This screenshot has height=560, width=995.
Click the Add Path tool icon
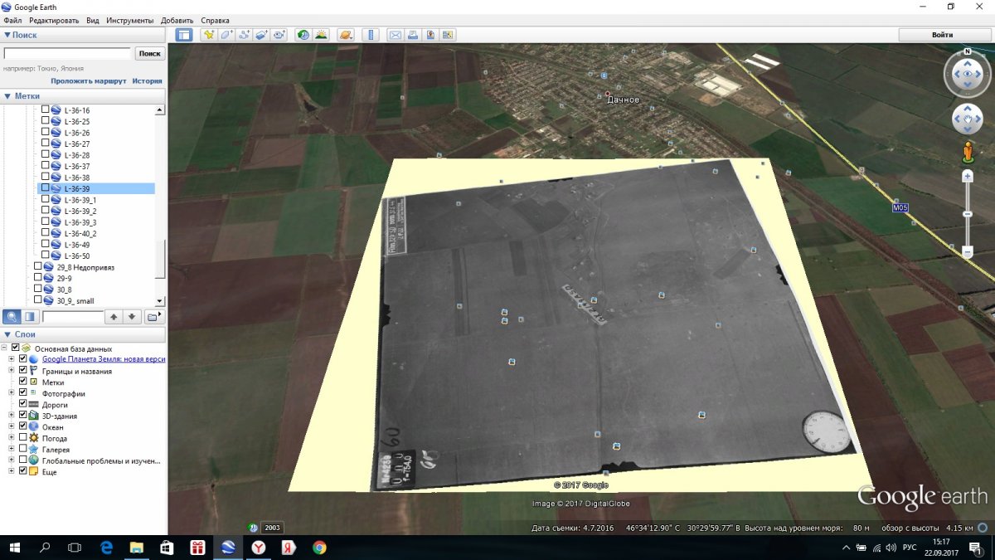coord(244,35)
